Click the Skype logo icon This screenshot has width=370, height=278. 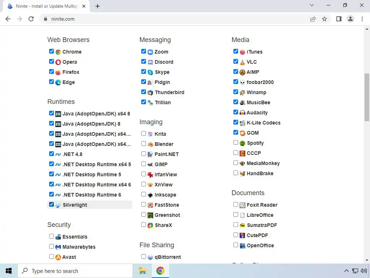(150, 72)
